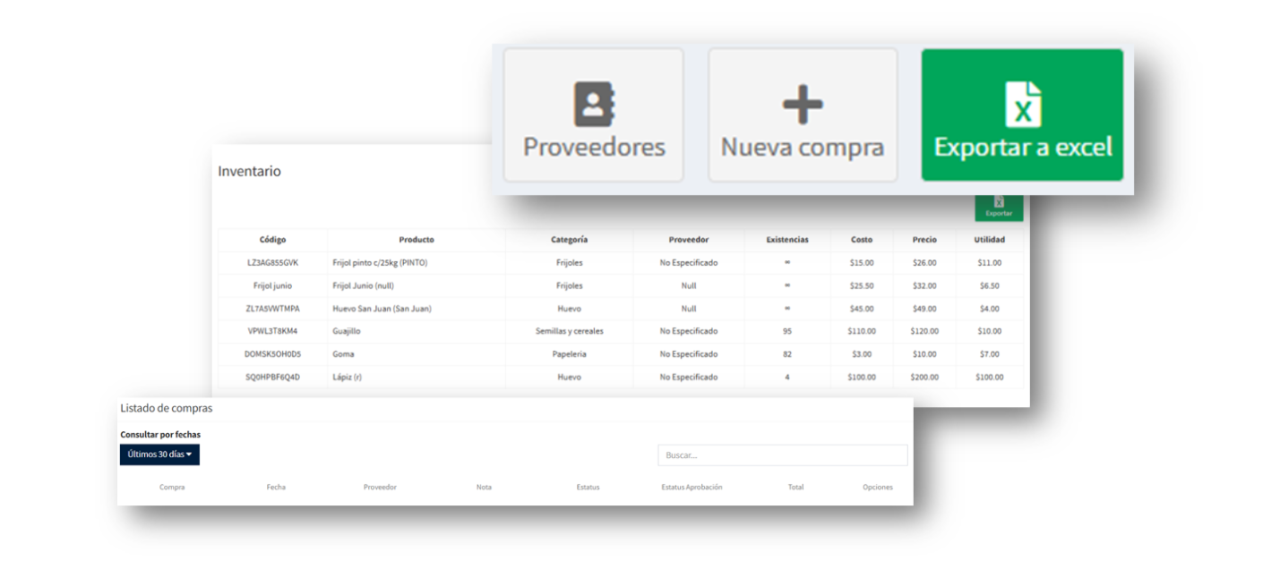Click the Existencias column header

pos(786,240)
